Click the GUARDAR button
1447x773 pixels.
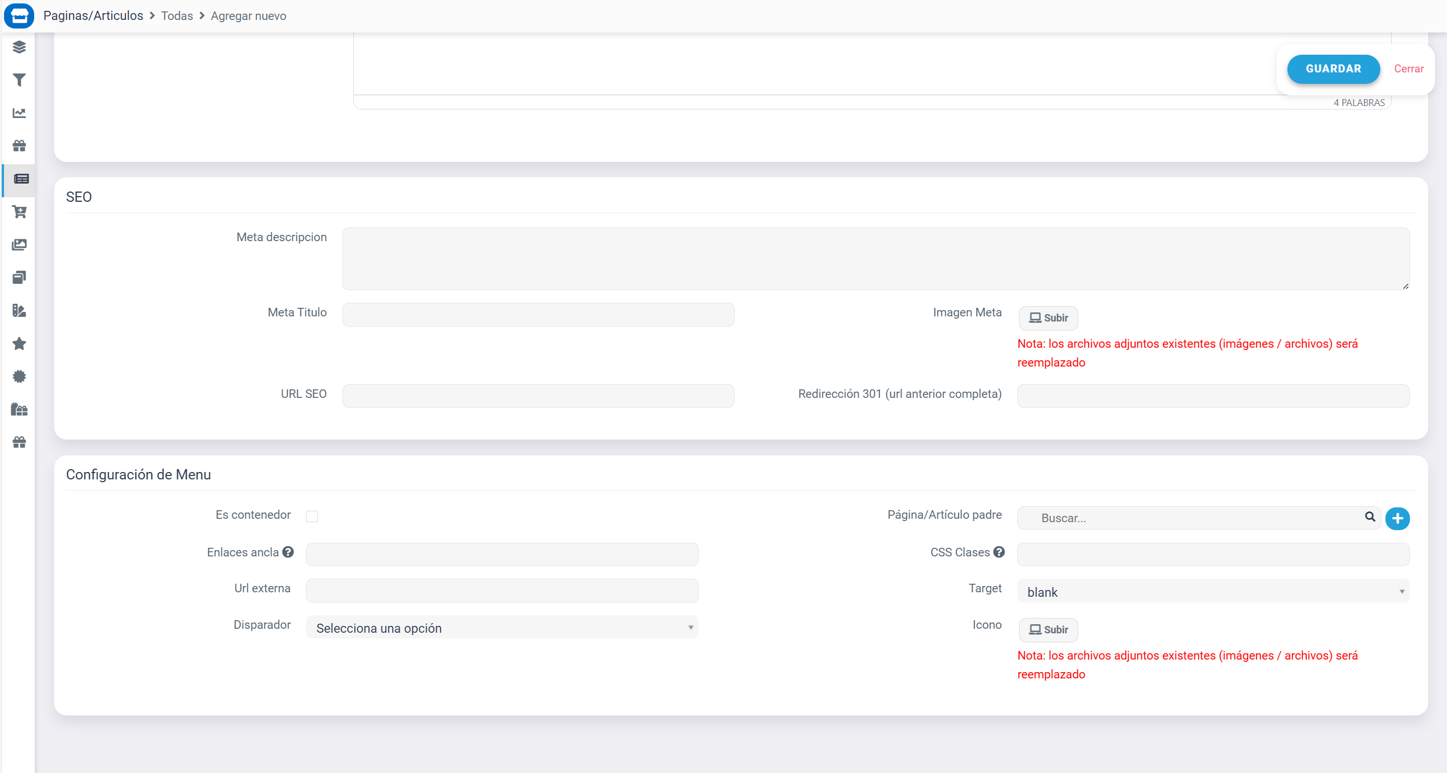tap(1334, 69)
